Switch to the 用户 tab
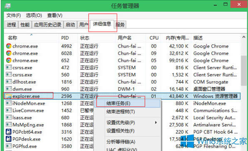The width and height of the screenshot is (248, 151). pyautogui.click(x=83, y=24)
